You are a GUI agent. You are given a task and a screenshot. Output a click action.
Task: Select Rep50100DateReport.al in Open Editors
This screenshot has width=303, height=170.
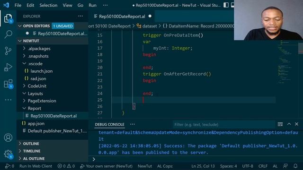point(53,34)
